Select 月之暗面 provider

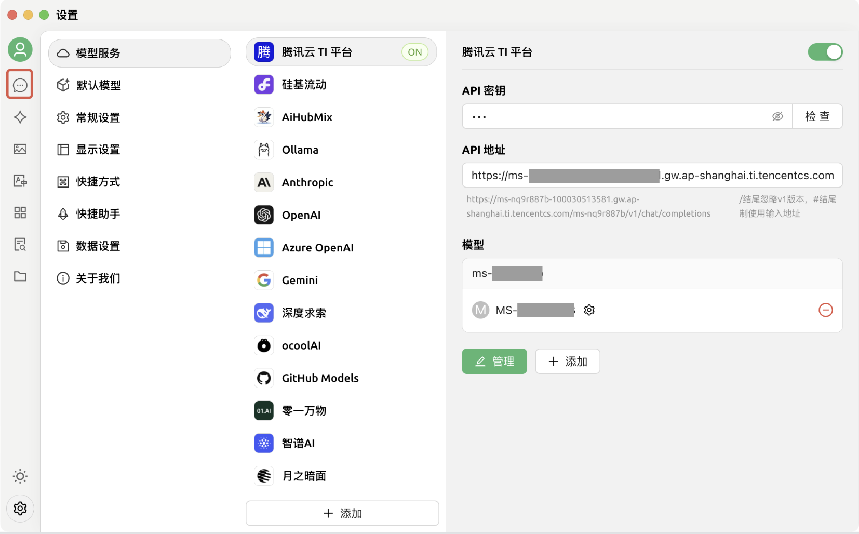click(x=341, y=476)
